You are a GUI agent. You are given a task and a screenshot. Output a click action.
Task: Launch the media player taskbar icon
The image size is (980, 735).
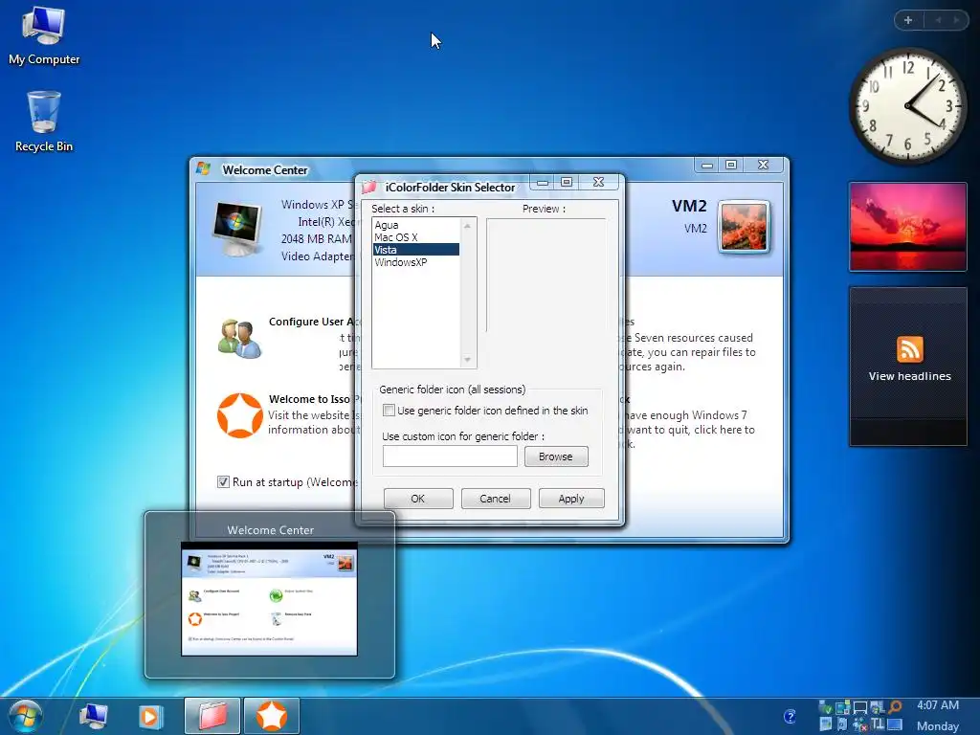click(150, 716)
